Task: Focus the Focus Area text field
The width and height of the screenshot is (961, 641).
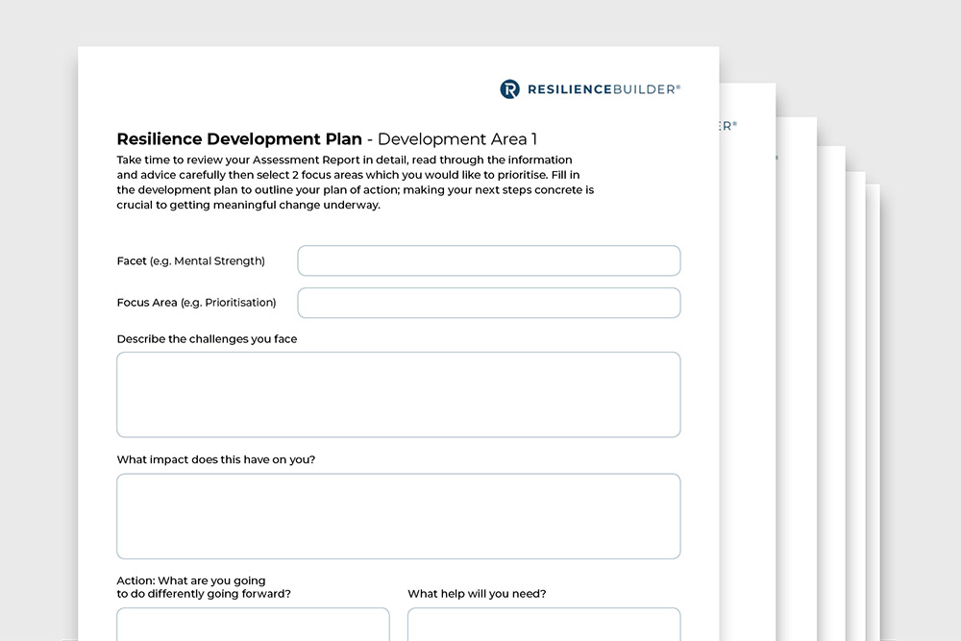Action: tap(488, 303)
